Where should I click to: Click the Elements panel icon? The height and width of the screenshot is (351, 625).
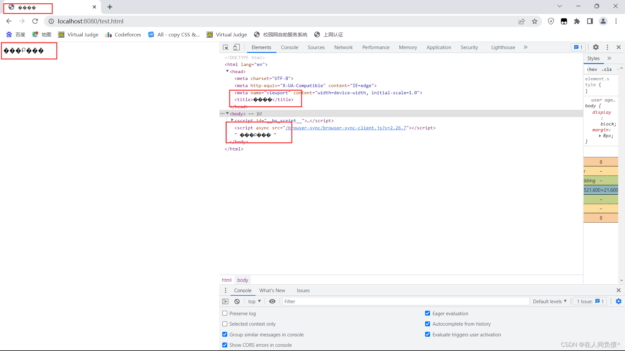(x=261, y=47)
